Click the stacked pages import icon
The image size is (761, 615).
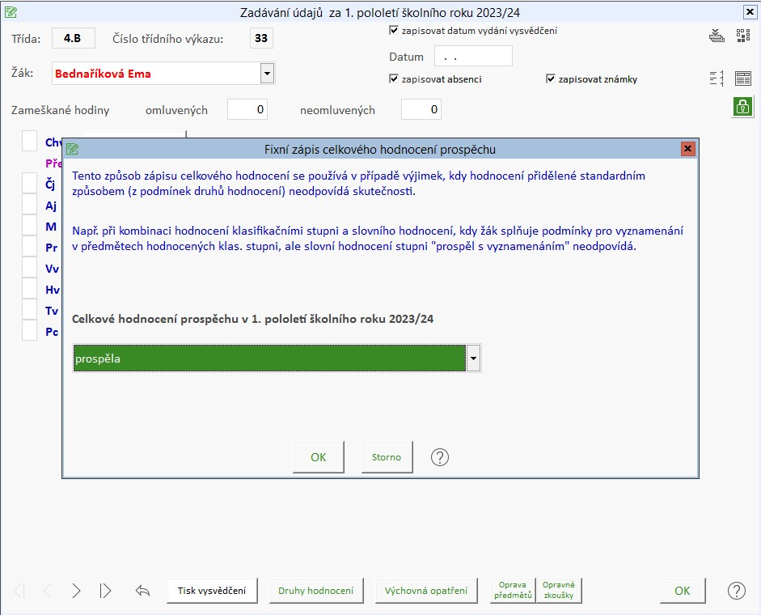point(717,36)
